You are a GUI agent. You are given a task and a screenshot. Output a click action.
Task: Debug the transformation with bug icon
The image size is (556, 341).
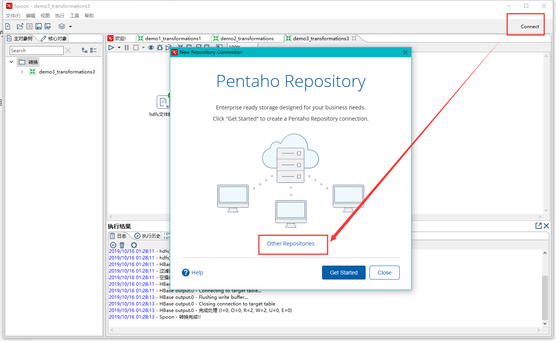[x=160, y=48]
